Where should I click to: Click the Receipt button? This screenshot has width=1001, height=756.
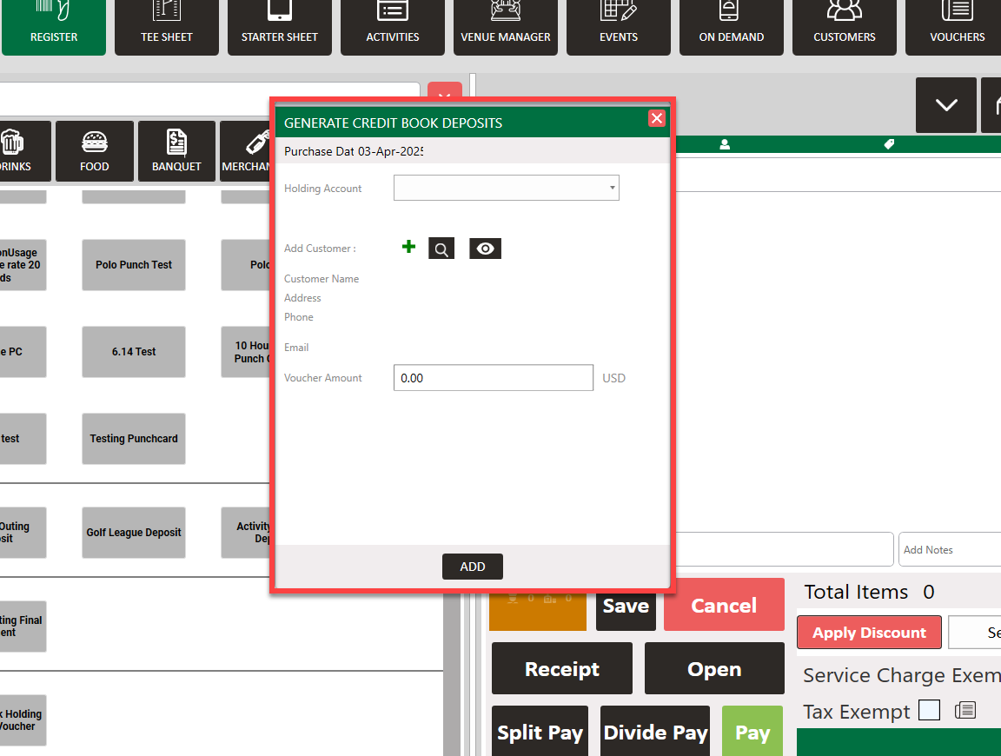tap(562, 668)
